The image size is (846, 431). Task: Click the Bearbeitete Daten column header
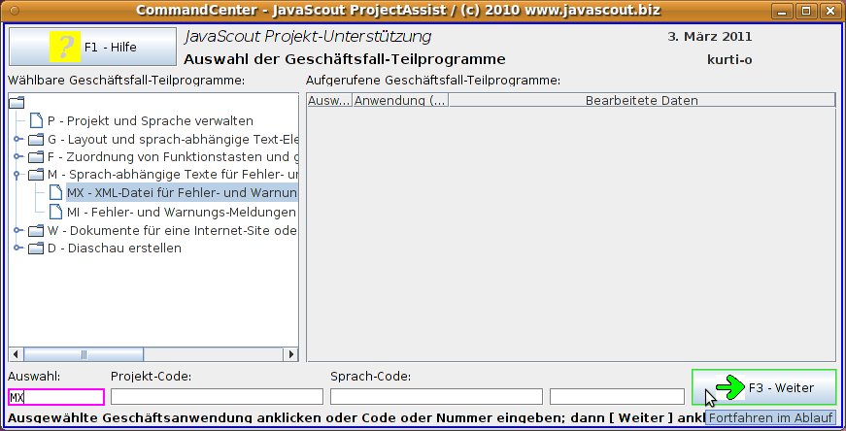641,100
